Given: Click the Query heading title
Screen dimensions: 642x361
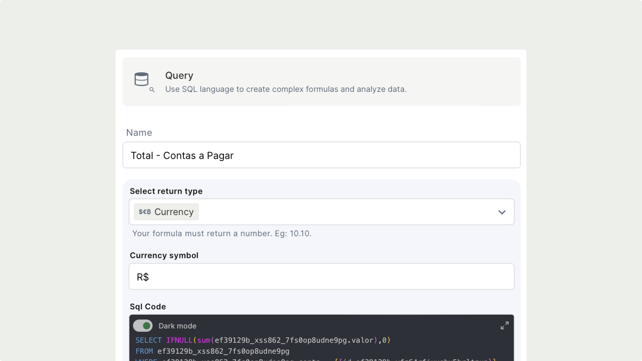Looking at the screenshot, I should 179,75.
